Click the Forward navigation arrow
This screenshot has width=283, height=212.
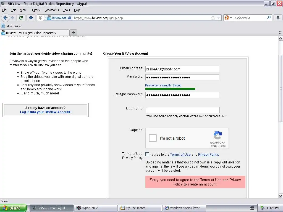tap(12, 18)
